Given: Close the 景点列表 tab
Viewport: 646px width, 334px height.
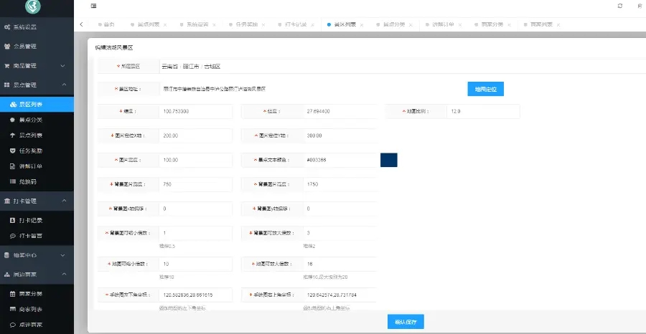Looking at the screenshot, I should click(x=165, y=24).
